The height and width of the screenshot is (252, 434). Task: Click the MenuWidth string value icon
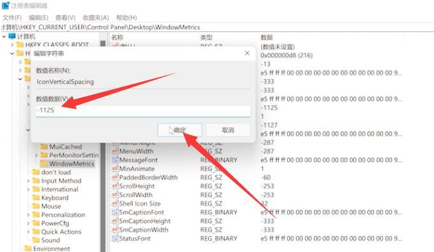coord(115,151)
